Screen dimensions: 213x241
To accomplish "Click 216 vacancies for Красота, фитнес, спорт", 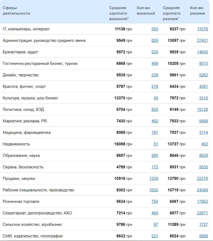I will (155, 87).
